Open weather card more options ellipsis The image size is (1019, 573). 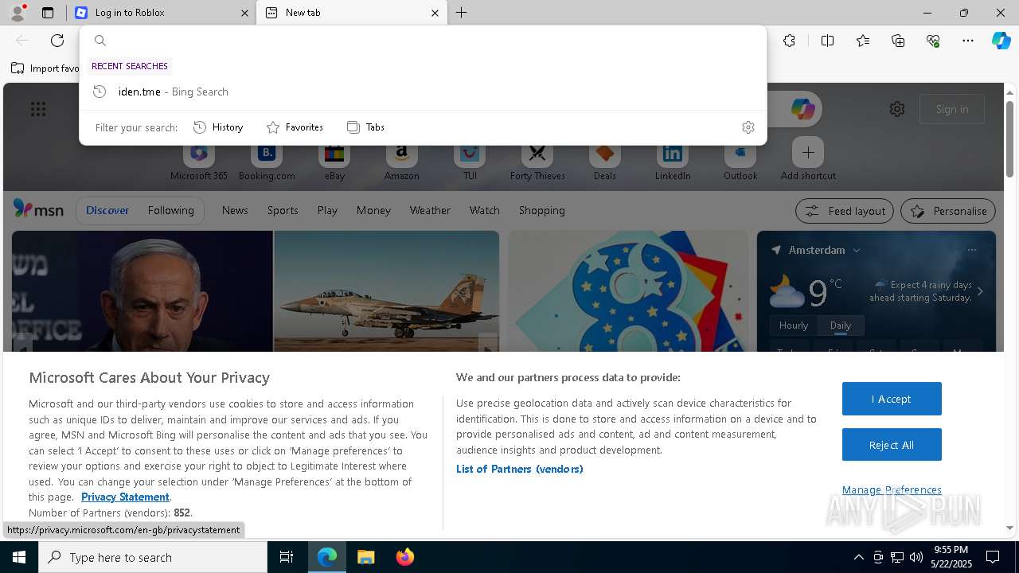[x=971, y=250]
